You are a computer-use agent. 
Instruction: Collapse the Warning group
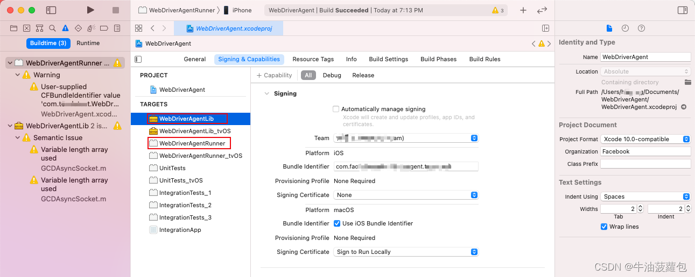18,75
